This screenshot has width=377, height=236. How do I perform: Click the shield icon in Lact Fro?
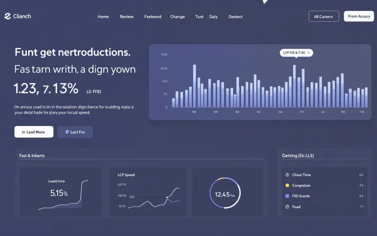coord(67,132)
